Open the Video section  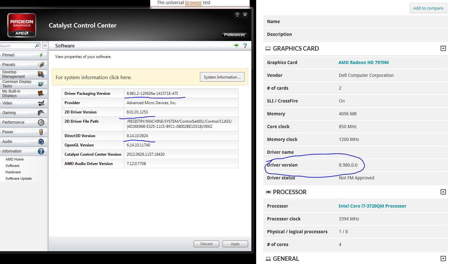tap(23, 103)
